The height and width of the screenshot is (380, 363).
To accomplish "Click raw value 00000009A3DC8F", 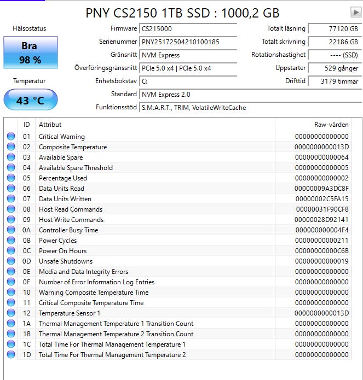I will click(x=321, y=188).
